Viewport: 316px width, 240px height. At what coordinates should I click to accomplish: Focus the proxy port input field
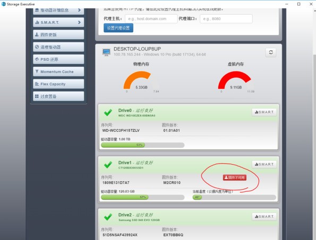[226, 19]
